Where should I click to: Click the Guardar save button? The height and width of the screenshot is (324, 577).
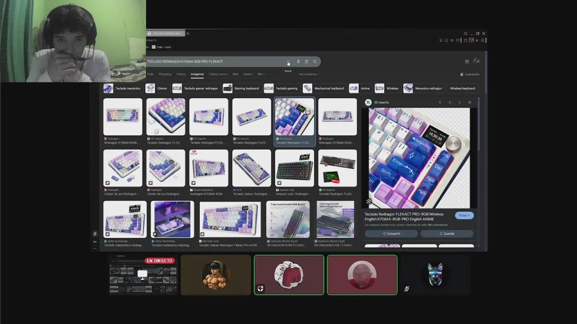point(447,234)
